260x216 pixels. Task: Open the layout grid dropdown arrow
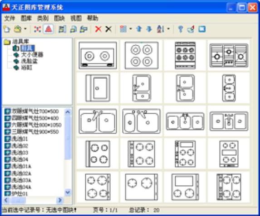pos(131,29)
